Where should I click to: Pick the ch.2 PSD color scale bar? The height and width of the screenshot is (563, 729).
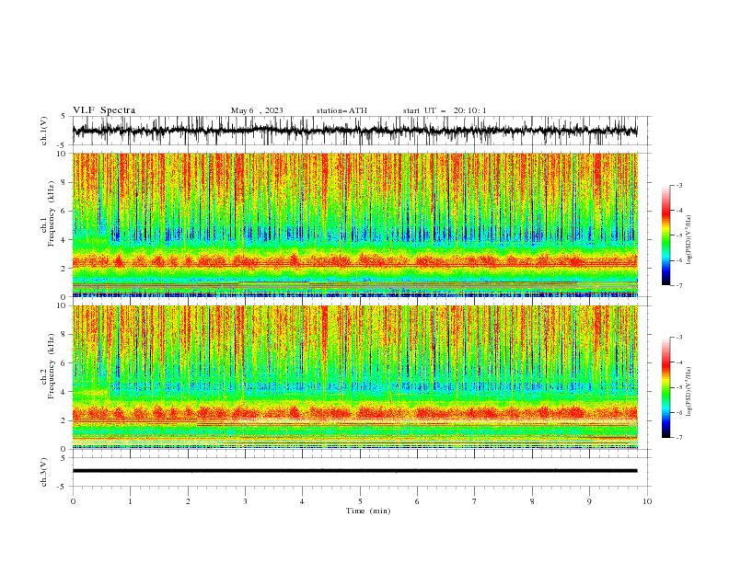point(665,387)
